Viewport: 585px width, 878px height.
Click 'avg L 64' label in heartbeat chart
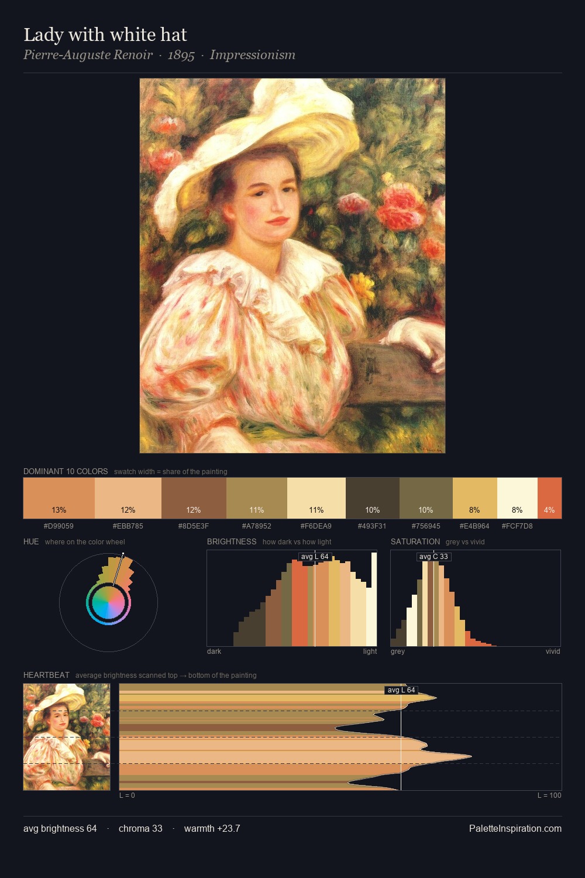pyautogui.click(x=401, y=690)
